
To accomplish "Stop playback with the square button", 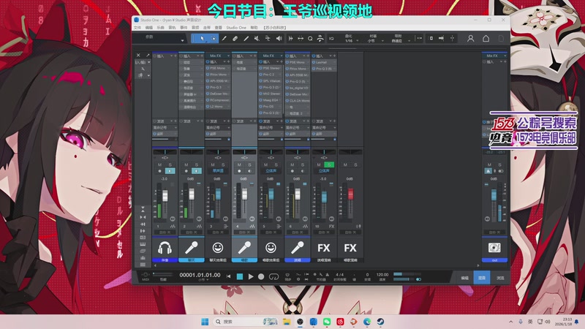I will (x=240, y=277).
